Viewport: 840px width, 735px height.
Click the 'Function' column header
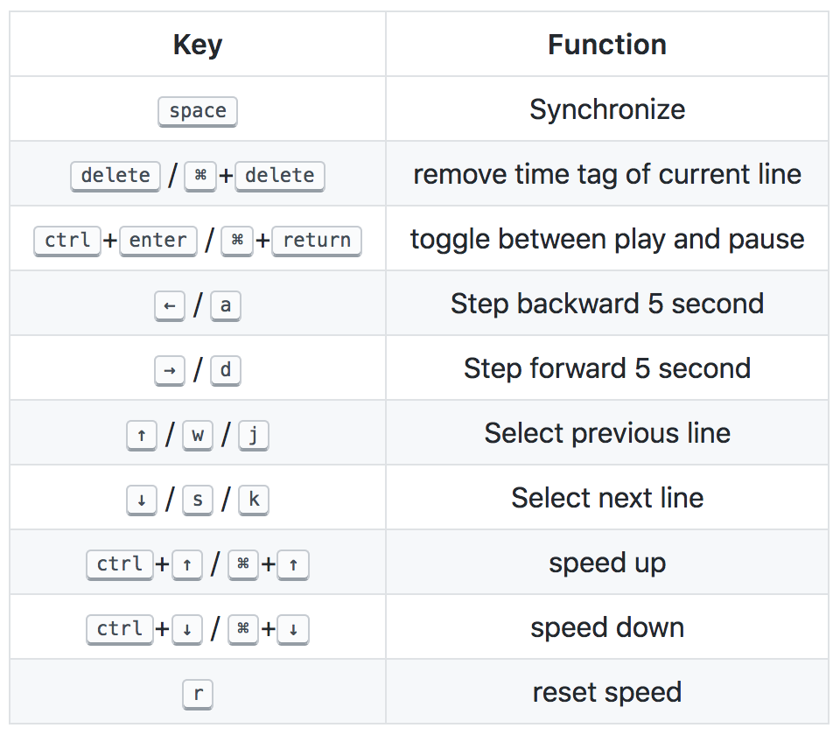tap(607, 45)
